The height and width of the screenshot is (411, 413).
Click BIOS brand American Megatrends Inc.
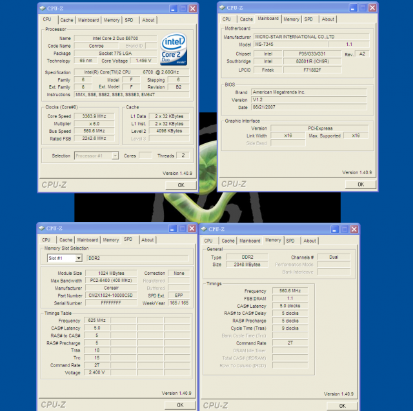tap(309, 92)
